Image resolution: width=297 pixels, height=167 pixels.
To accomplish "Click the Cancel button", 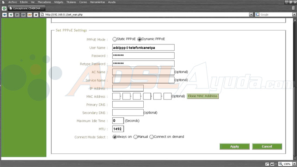I will click(267, 147).
